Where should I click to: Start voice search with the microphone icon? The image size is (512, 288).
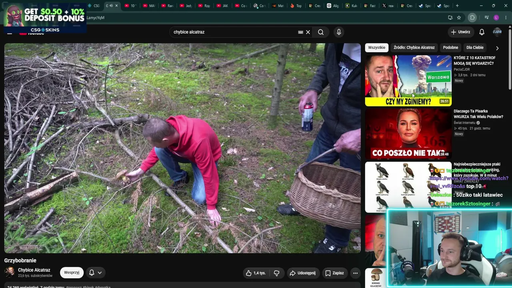339,32
